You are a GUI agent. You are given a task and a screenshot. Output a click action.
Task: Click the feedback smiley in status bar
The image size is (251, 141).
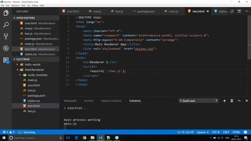tap(245, 132)
